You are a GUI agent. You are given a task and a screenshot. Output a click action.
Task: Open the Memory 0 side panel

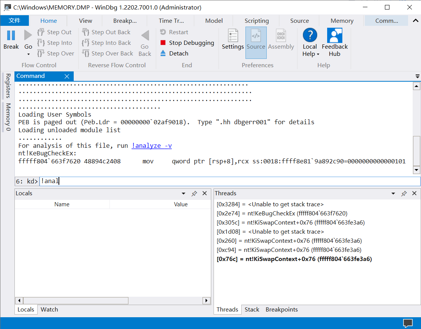click(8, 117)
